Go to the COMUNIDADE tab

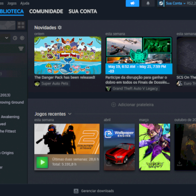pyautogui.click(x=46, y=11)
